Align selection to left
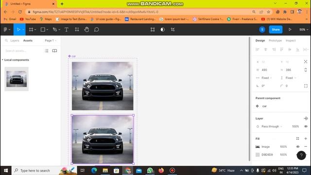 click(258, 50)
